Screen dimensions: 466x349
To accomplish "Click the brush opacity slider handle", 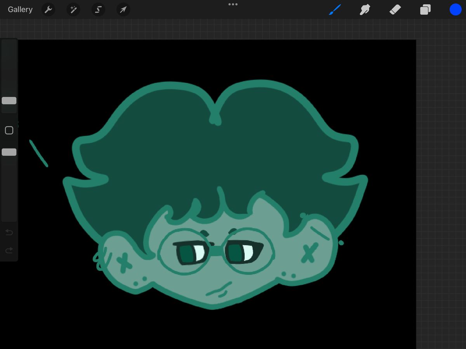I will click(x=9, y=152).
